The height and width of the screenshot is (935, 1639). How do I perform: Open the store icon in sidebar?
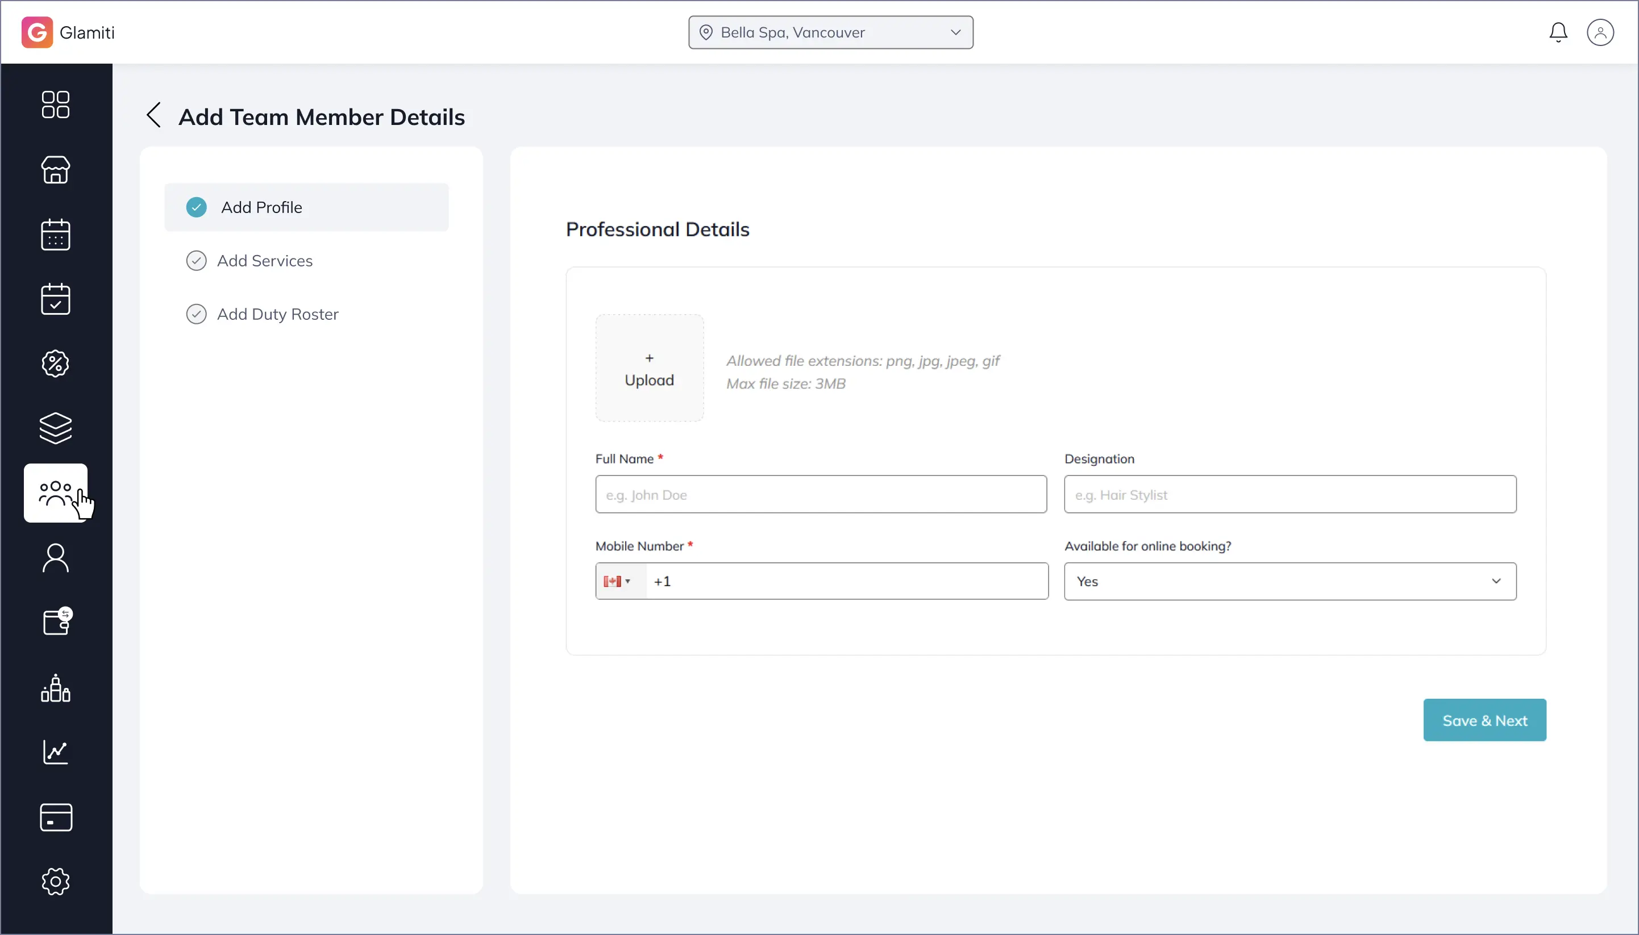55,169
